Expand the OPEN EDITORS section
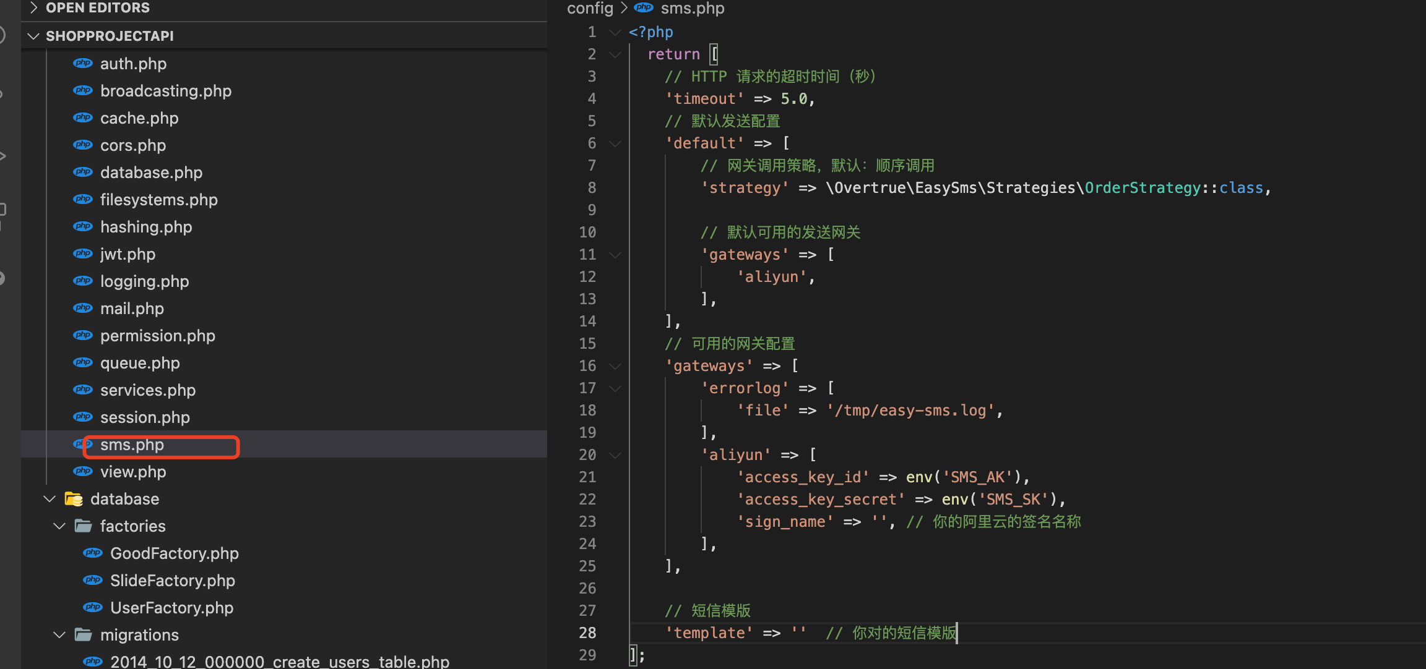Image resolution: width=1426 pixels, height=669 pixels. [34, 7]
